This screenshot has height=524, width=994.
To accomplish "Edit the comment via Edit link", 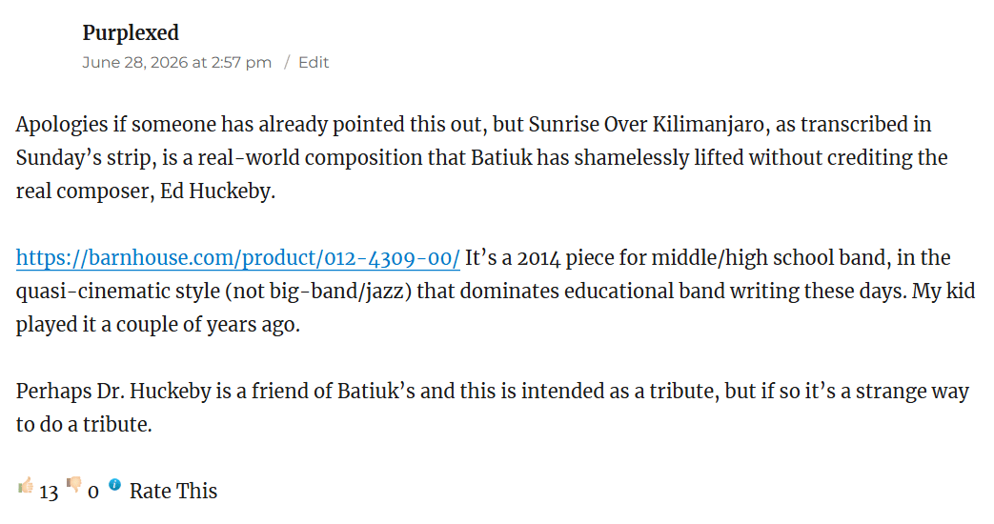I will tap(314, 62).
